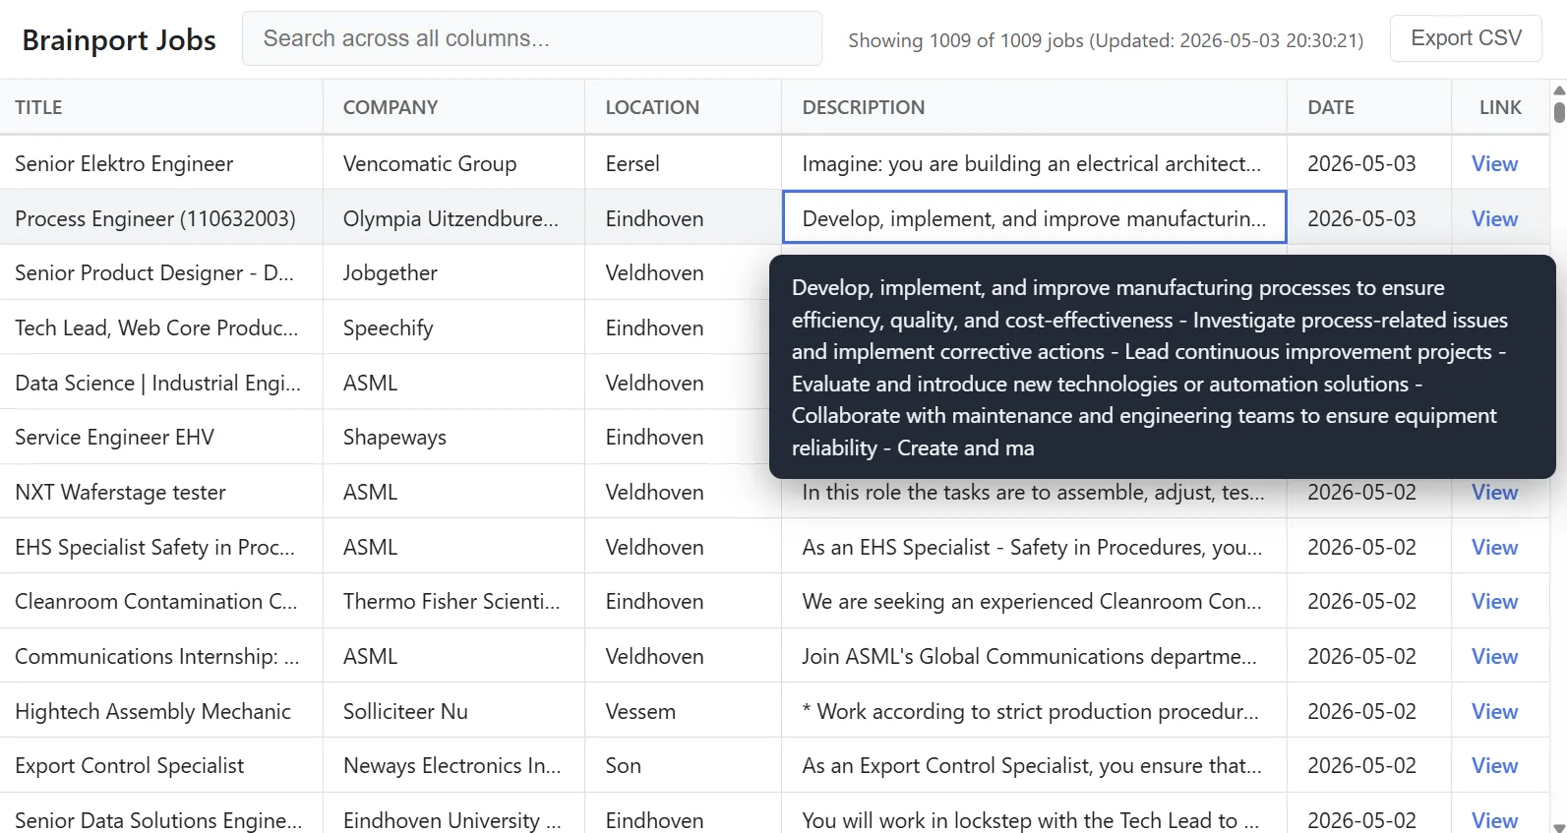Select the 'Export Control Specialist' title cell
The height and width of the screenshot is (833, 1567).
coord(161,765)
